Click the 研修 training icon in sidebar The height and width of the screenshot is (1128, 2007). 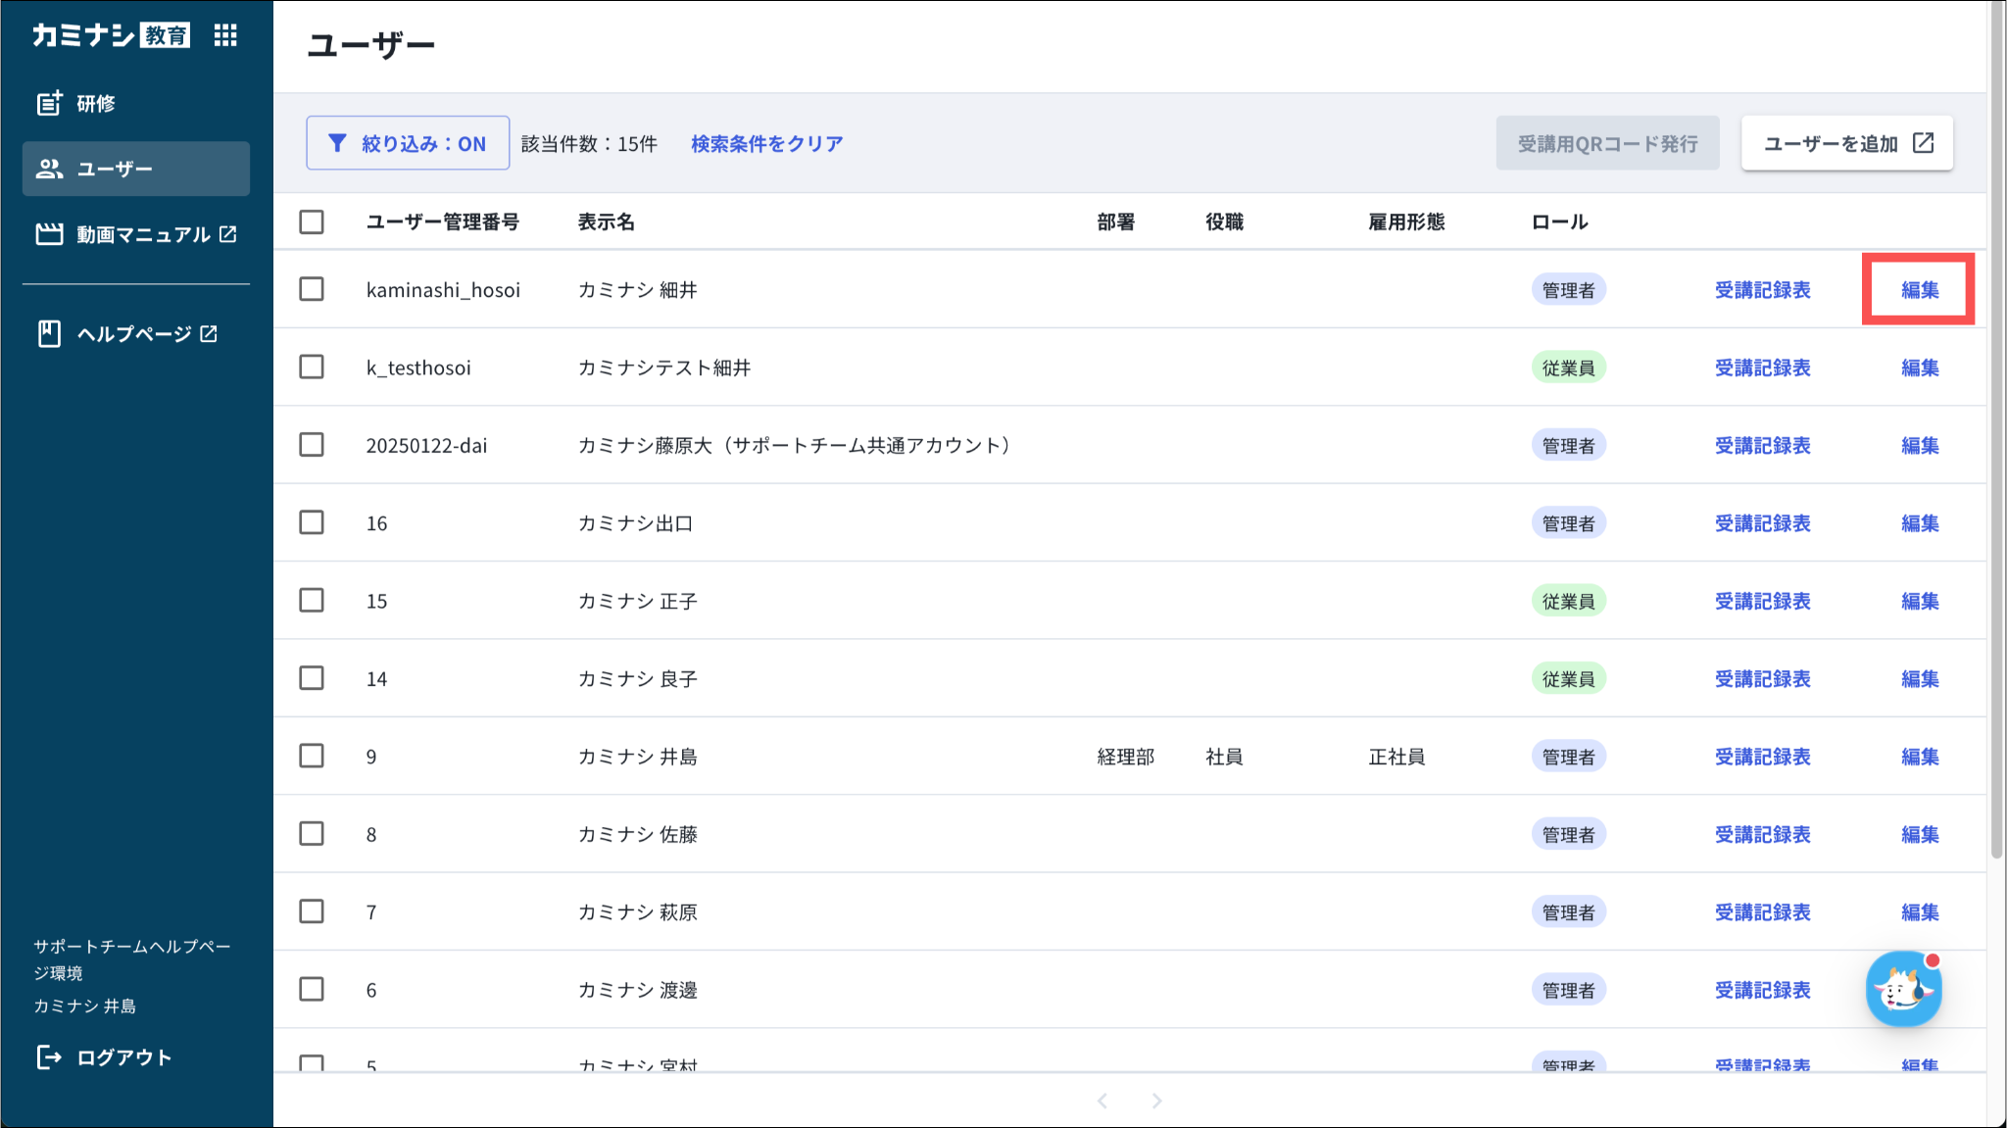[x=49, y=103]
